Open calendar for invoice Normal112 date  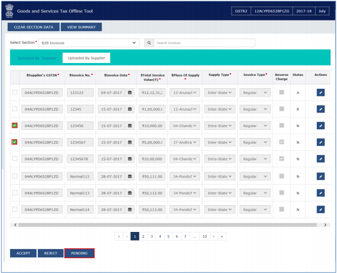130,177
